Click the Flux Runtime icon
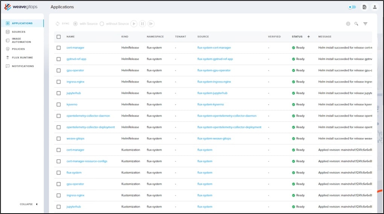 [x=8, y=57]
